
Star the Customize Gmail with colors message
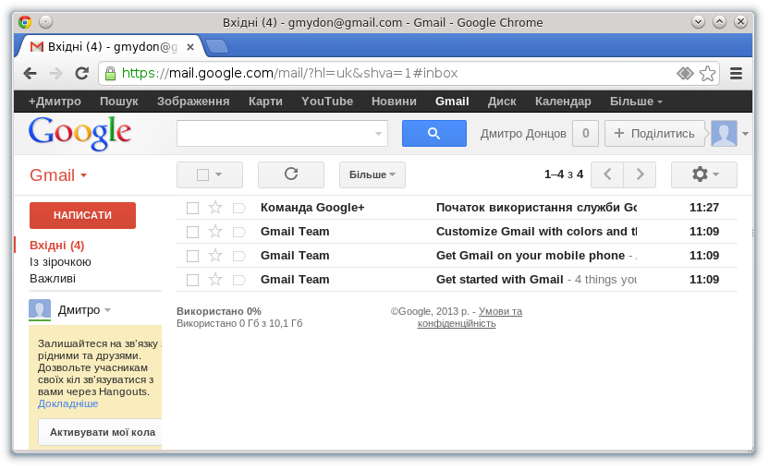[215, 232]
